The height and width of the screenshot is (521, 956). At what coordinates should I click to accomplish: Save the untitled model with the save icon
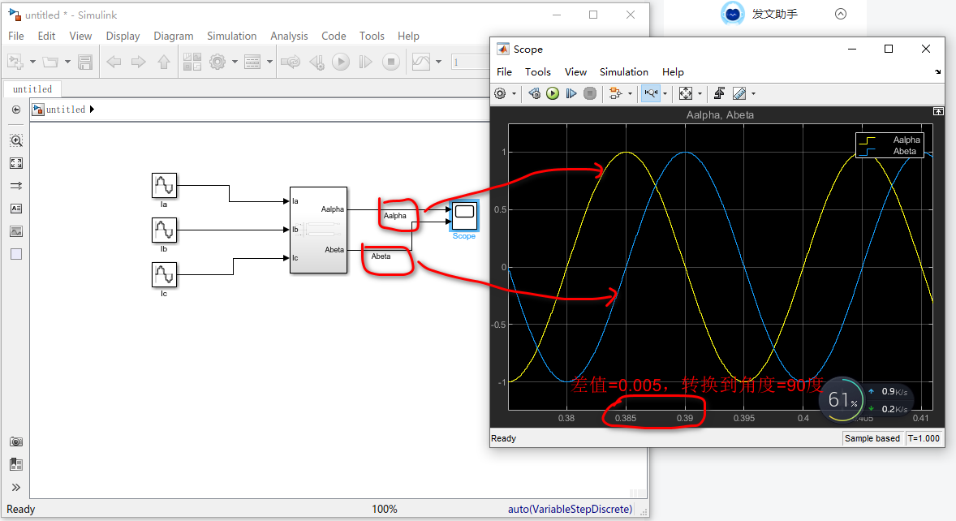click(x=85, y=61)
